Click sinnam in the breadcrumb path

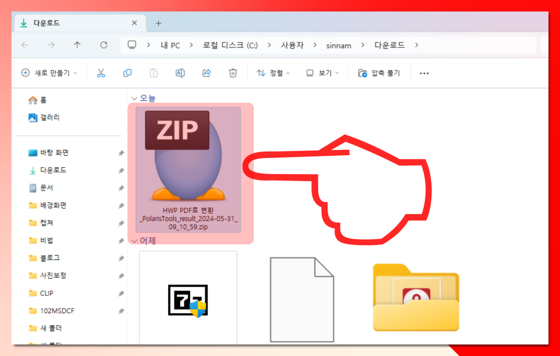339,45
